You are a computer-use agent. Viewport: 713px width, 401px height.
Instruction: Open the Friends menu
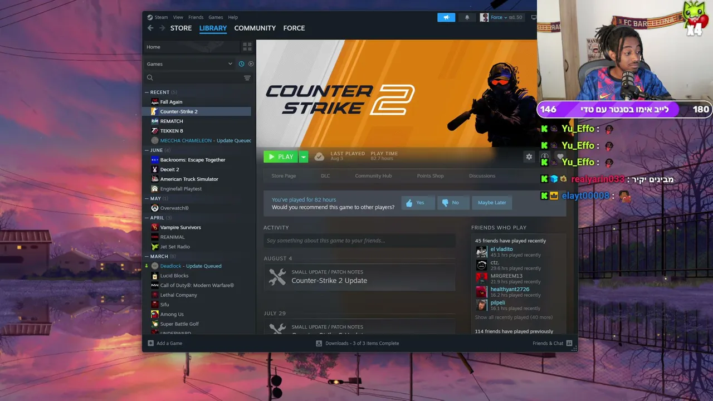196,17
